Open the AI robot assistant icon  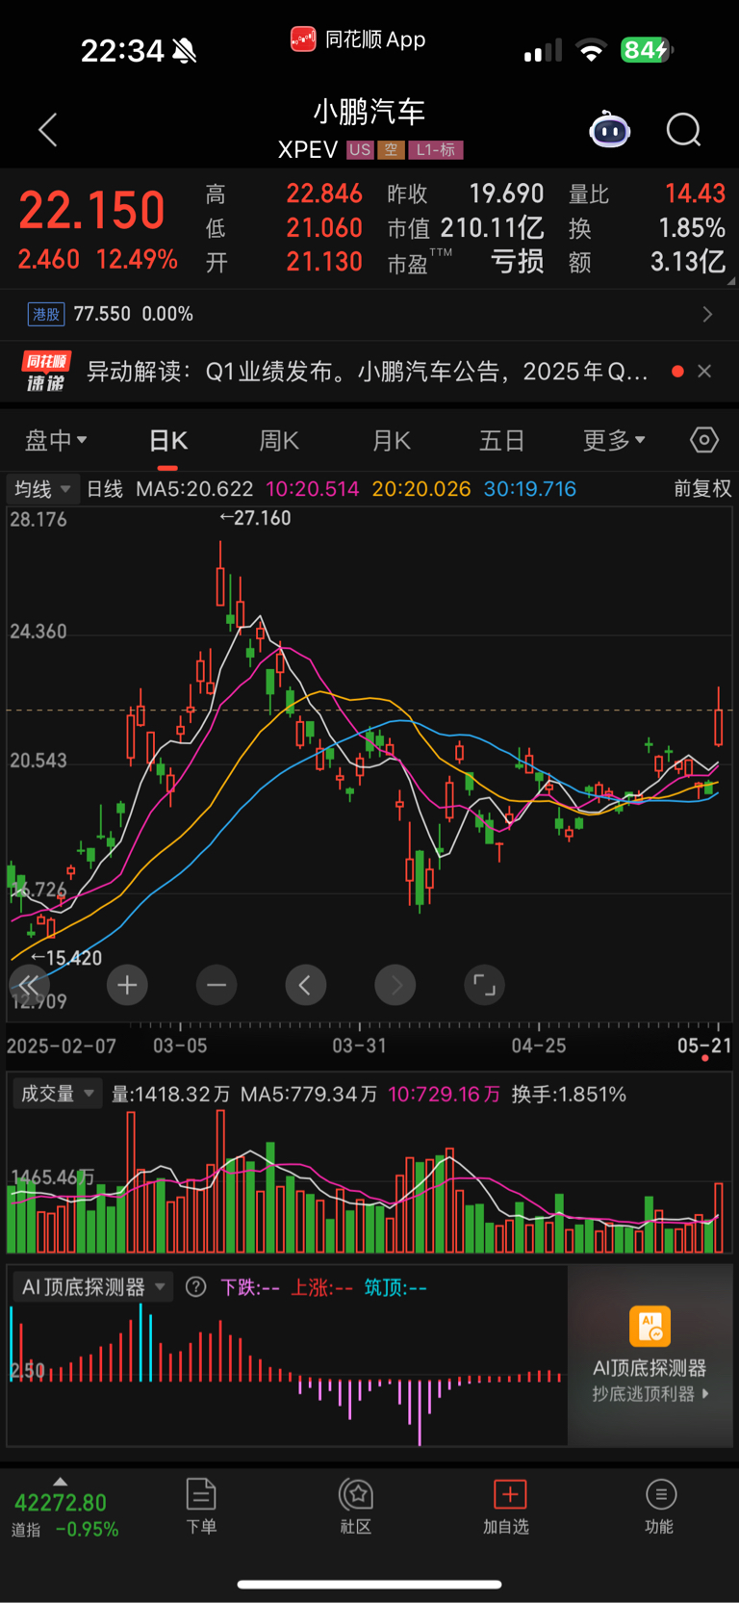[610, 129]
